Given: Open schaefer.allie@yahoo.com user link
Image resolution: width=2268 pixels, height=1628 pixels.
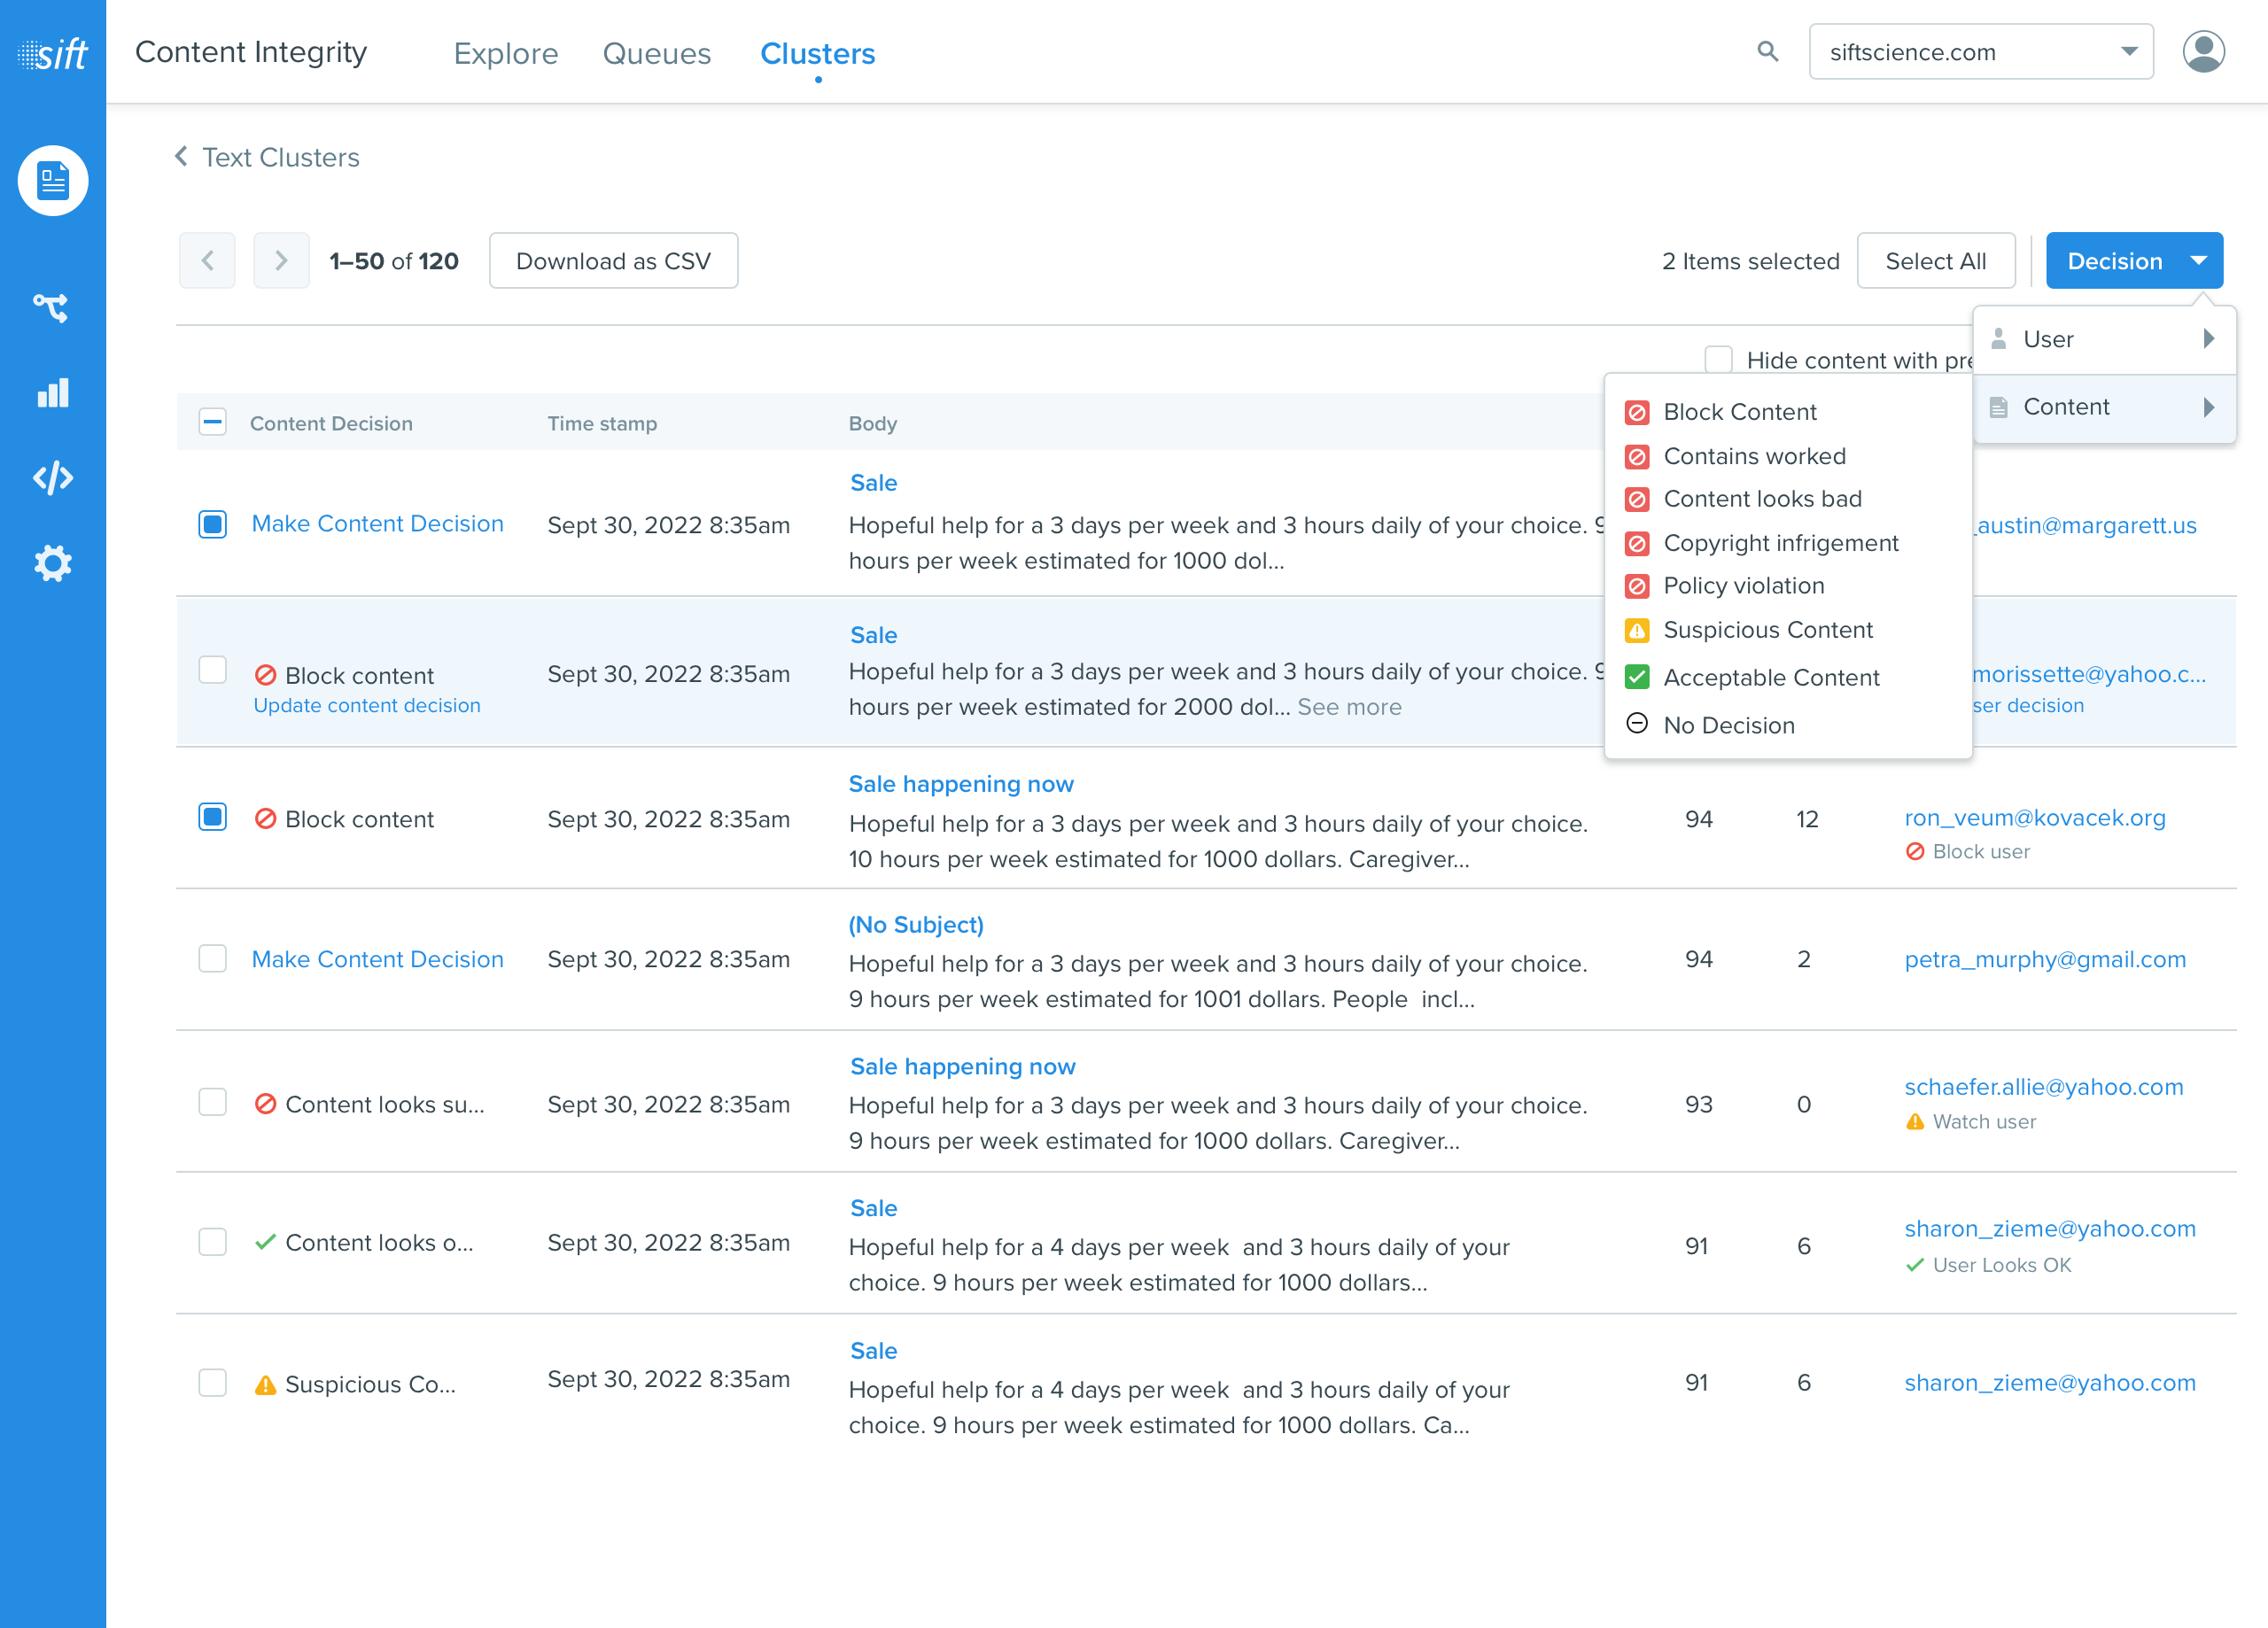Looking at the screenshot, I should [x=2043, y=1087].
